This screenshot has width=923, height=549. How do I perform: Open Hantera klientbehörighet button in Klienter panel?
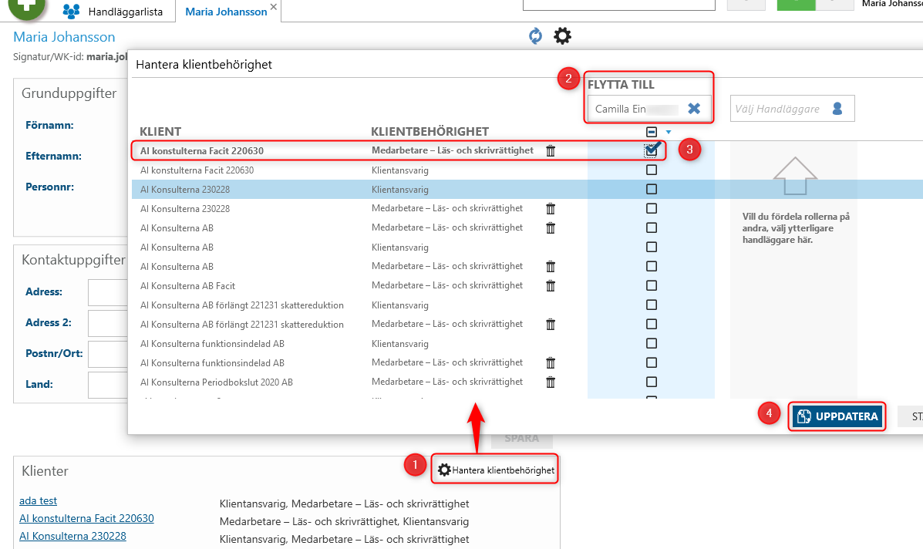point(496,470)
